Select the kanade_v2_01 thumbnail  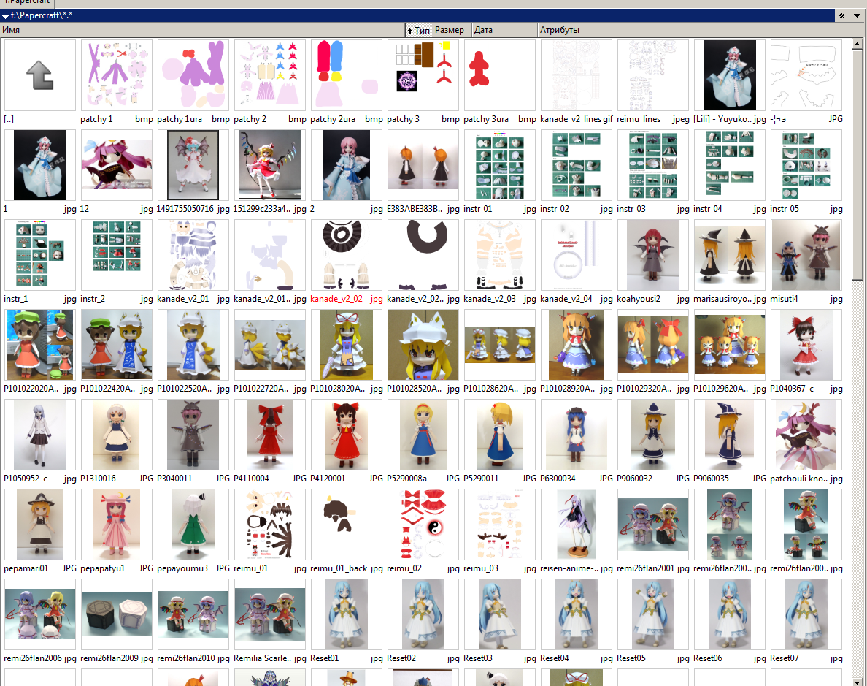(193, 255)
